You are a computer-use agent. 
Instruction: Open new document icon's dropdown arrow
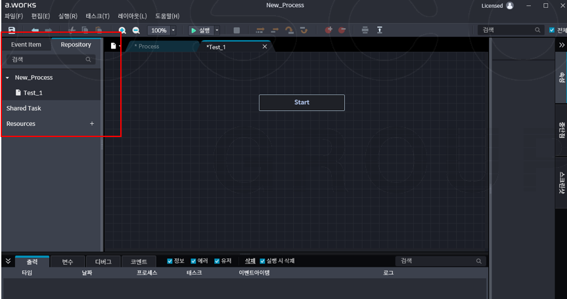(120, 46)
